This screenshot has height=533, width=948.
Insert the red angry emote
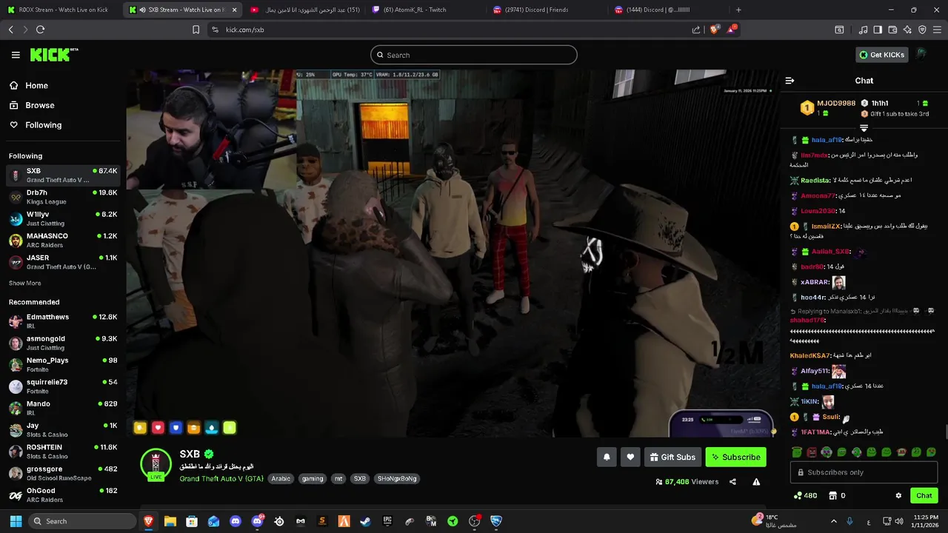pos(812,452)
